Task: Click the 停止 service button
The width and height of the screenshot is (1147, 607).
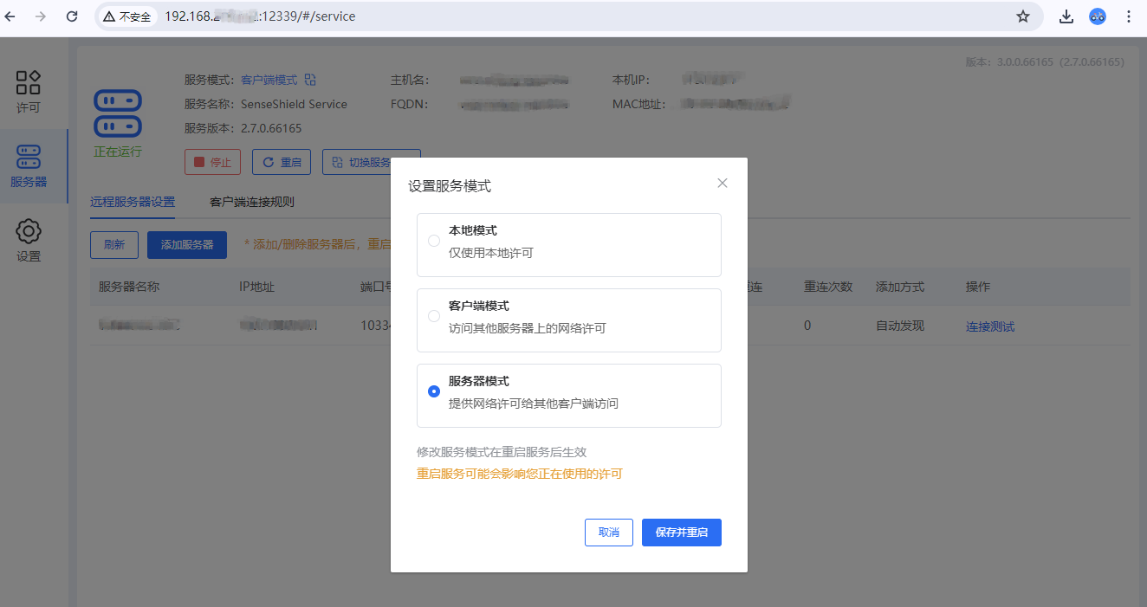Action: point(212,162)
